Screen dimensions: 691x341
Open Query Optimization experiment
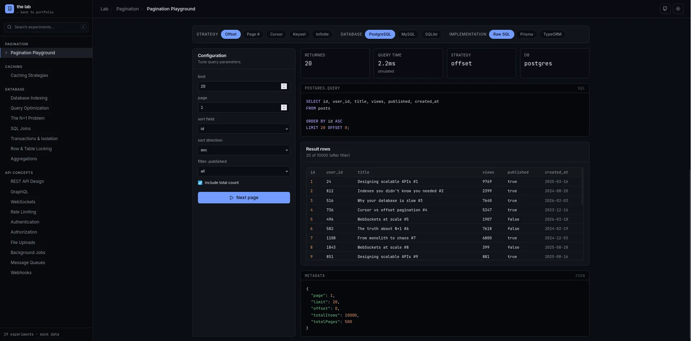(x=30, y=108)
